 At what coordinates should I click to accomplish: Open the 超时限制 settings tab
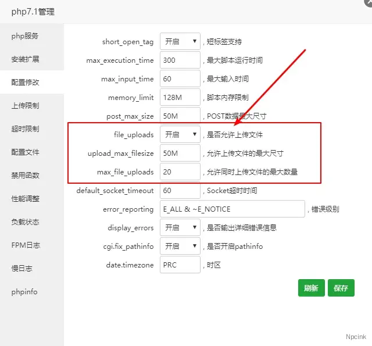(x=25, y=129)
